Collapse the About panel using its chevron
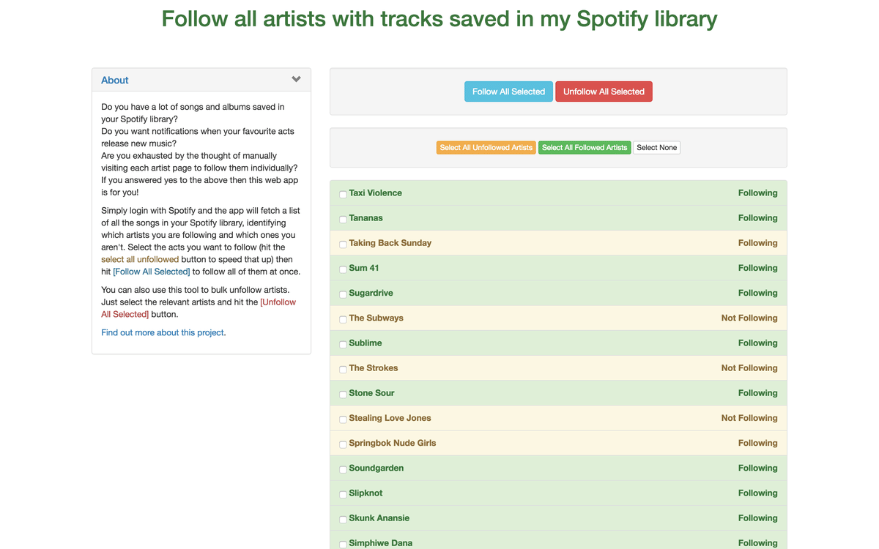The width and height of the screenshot is (879, 549). pyautogui.click(x=297, y=78)
